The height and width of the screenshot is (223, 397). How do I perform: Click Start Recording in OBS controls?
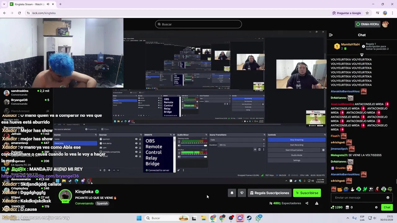click(297, 145)
